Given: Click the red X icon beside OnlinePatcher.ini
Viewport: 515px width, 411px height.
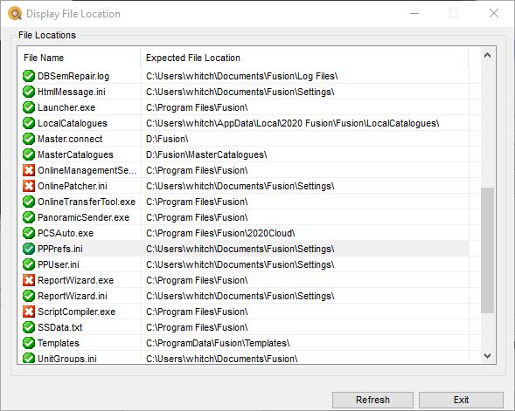Looking at the screenshot, I should (29, 186).
